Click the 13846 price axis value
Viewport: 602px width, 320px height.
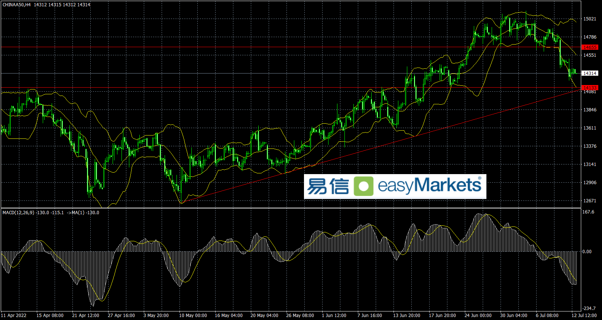tap(590, 110)
